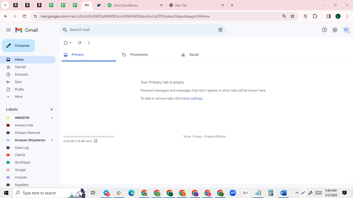Open Gmail Settings gear
Image resolution: width=353 pixels, height=198 pixels.
(x=335, y=30)
